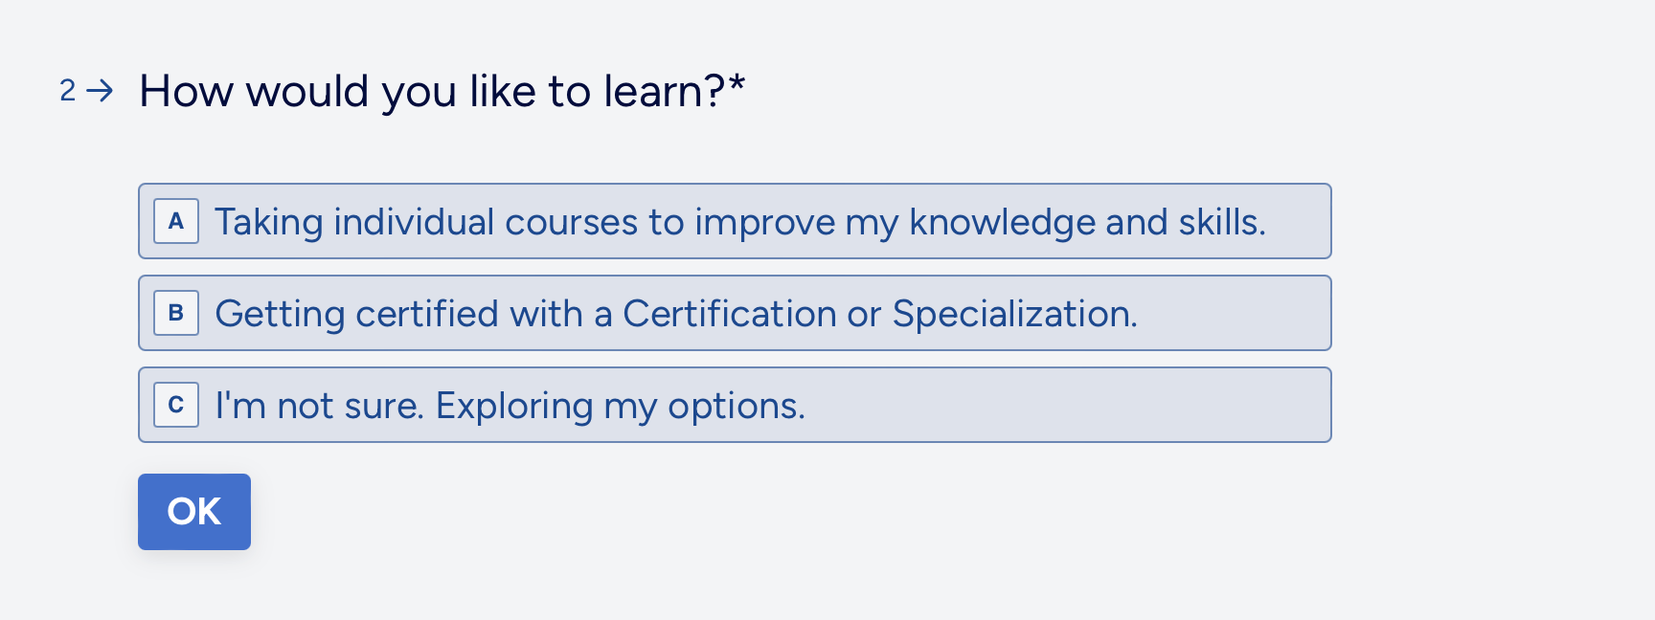This screenshot has width=1655, height=620.
Task: Choose the option mentioning knowledge and skills
Action: click(735, 221)
